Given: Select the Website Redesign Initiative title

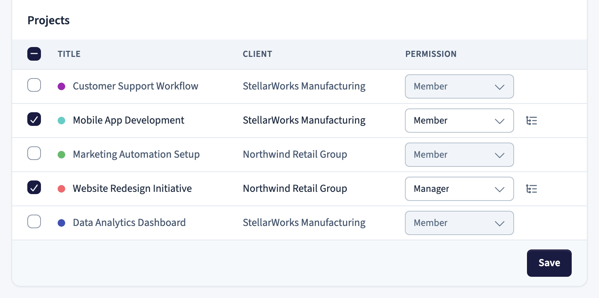Looking at the screenshot, I should pos(132,189).
